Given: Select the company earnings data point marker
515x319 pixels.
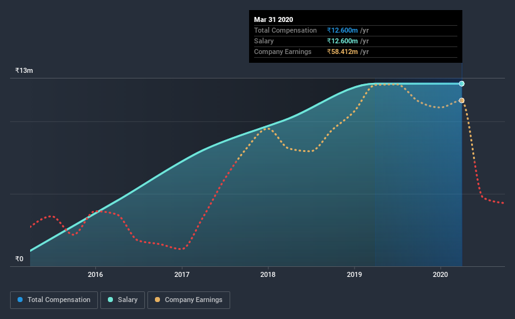Looking at the screenshot, I should [462, 100].
